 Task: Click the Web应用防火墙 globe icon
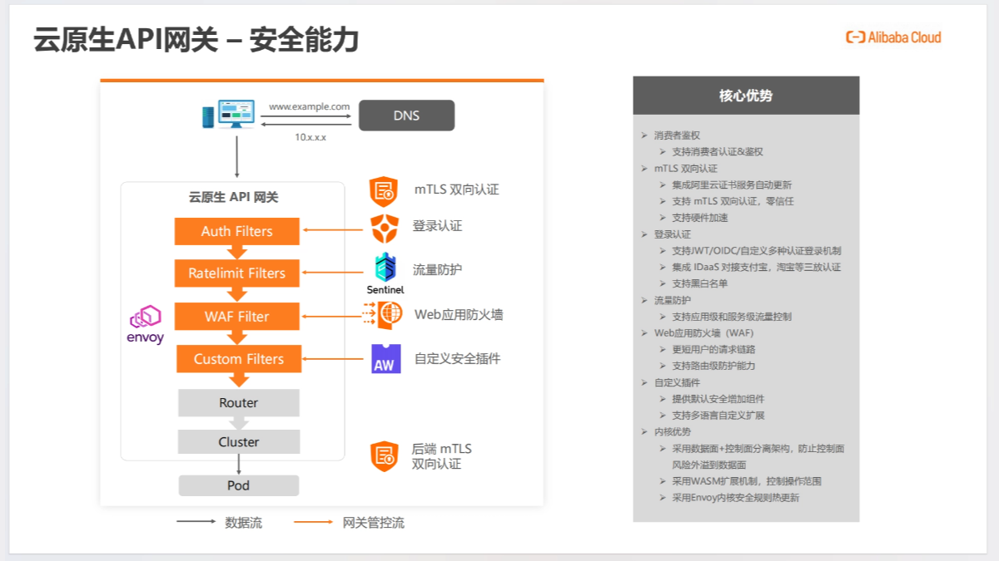(383, 315)
